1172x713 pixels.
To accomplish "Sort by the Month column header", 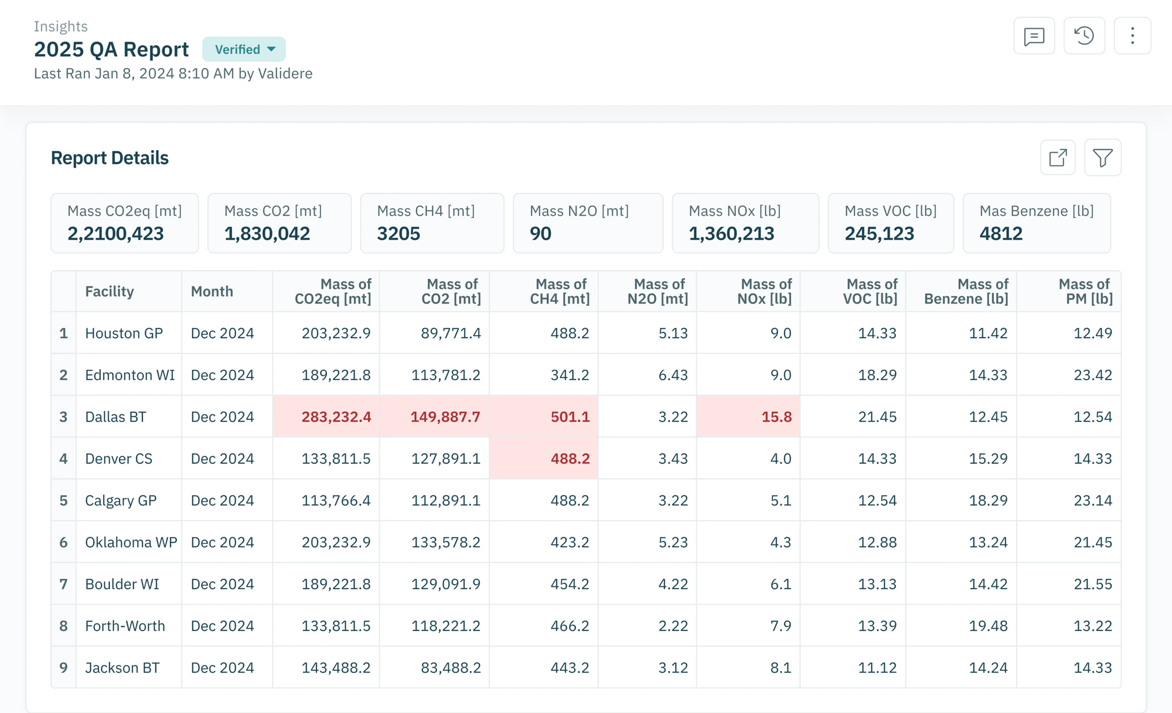I will tap(212, 291).
